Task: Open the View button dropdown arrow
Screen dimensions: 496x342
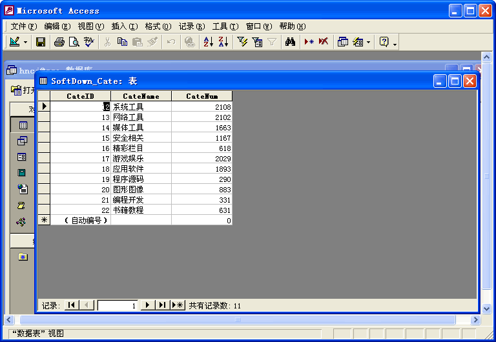Action: pos(26,42)
